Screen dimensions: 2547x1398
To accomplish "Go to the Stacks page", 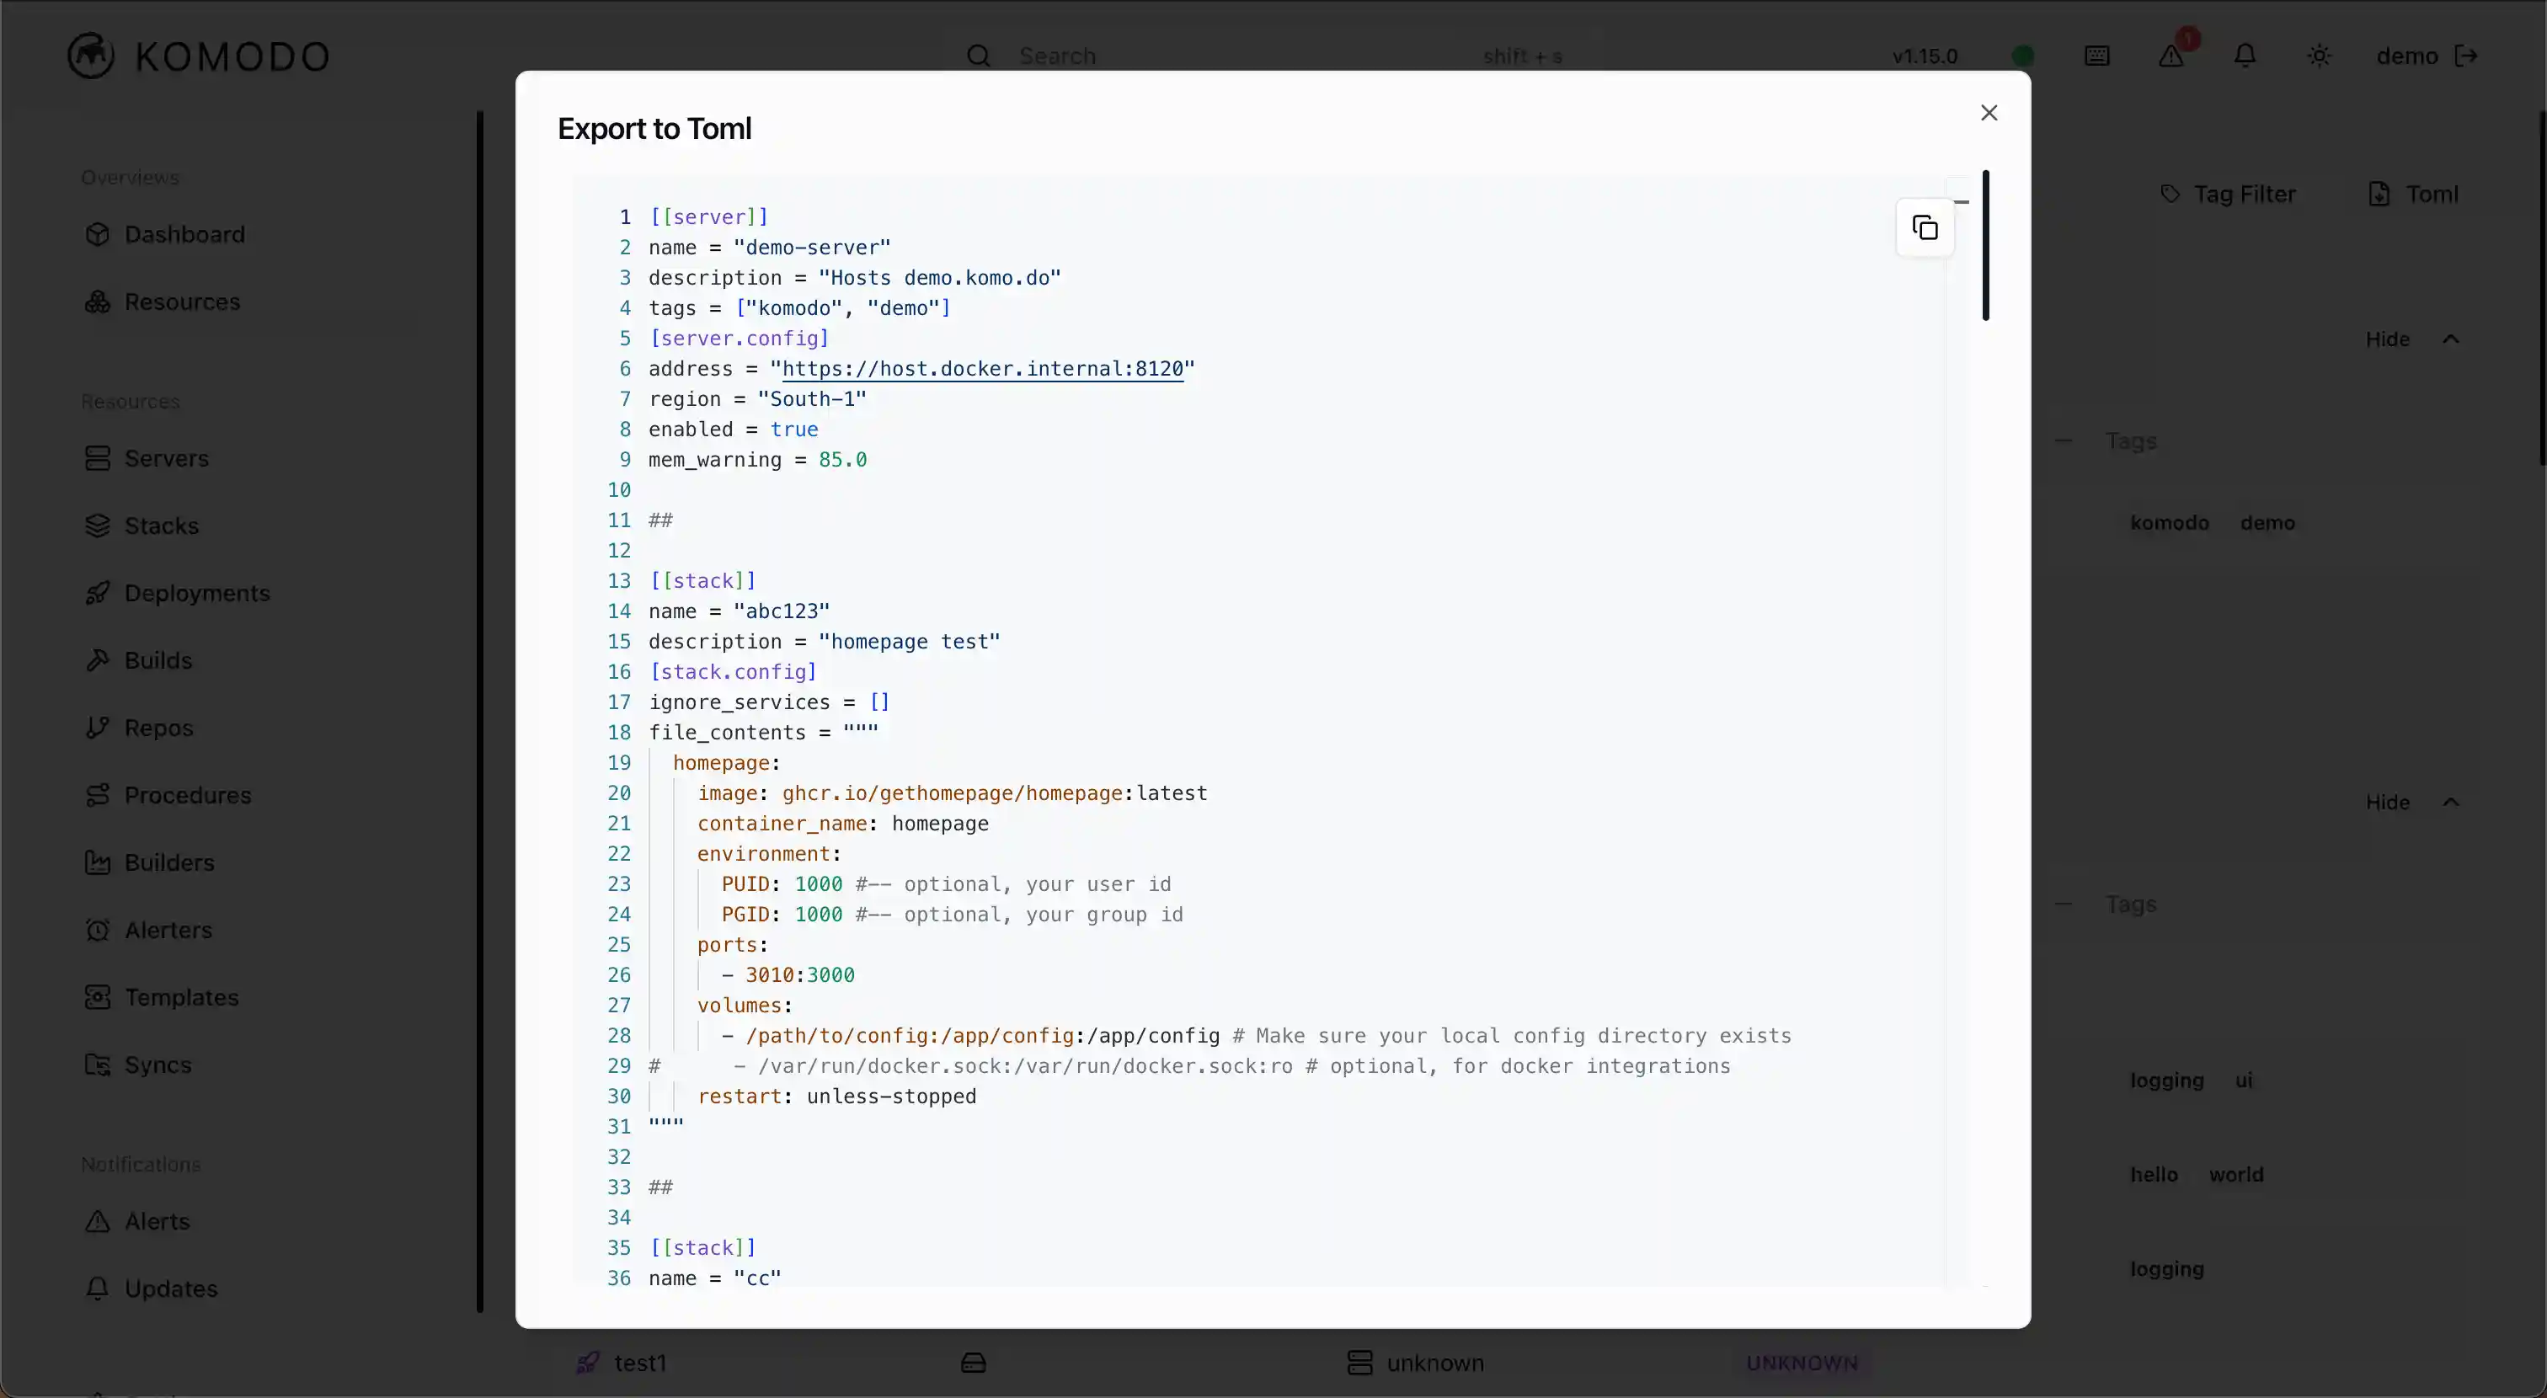I will pyautogui.click(x=161, y=526).
